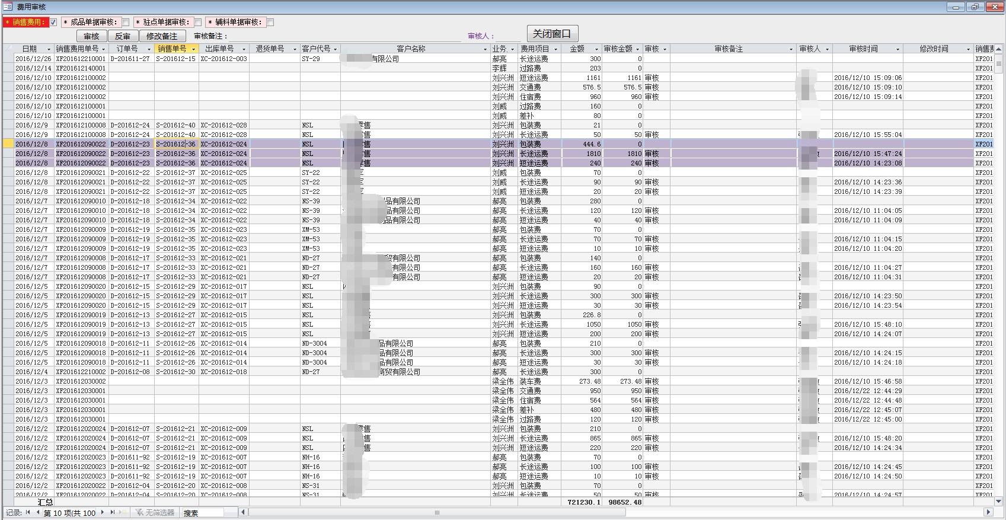Viewport: 1006px width, 520px height.
Task: Click the customer code cell SY-29
Action: [x=320, y=59]
